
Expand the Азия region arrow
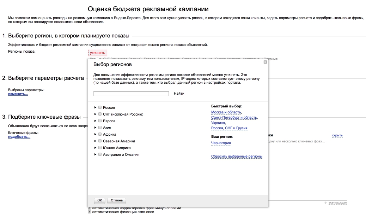[95, 128]
